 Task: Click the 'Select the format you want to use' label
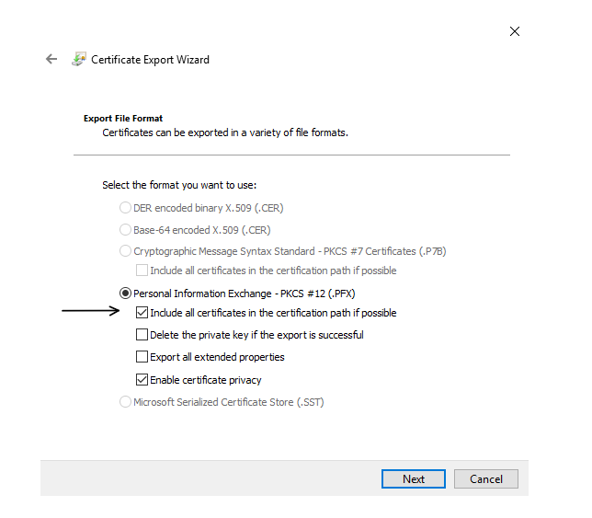179,185
